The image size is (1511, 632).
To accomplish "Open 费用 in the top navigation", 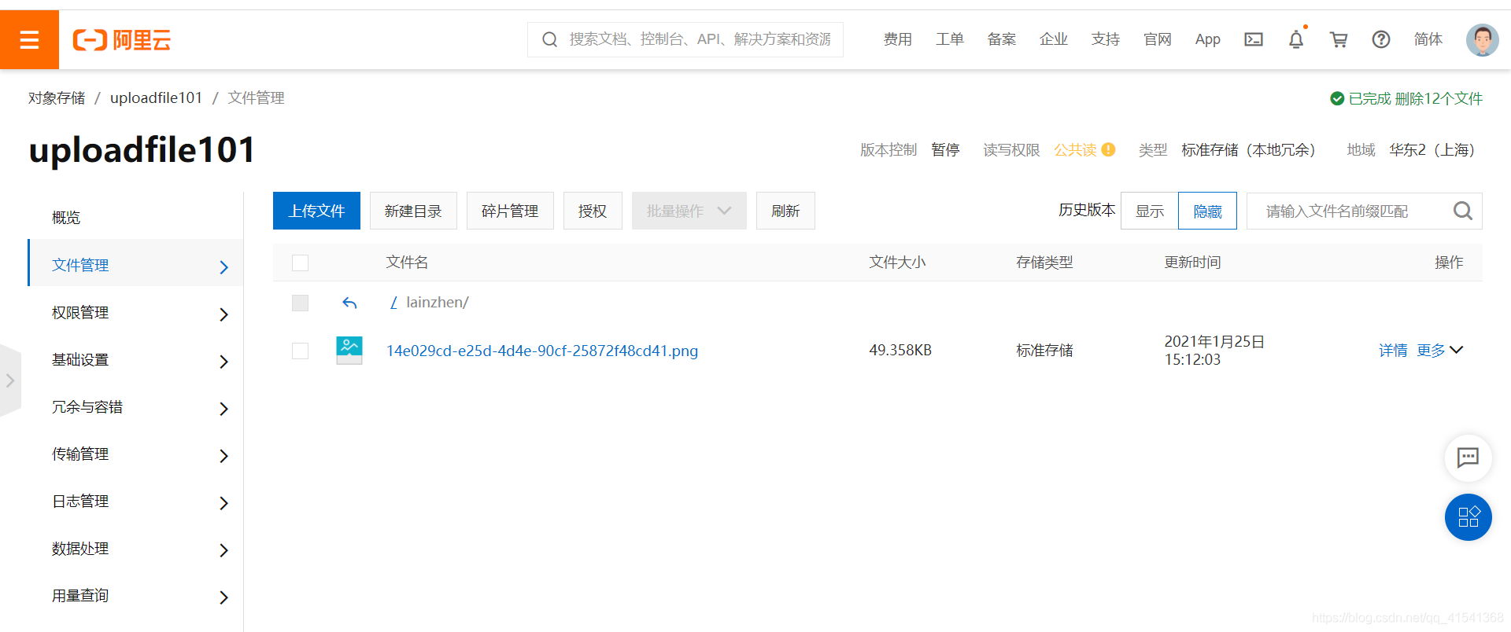I will point(897,39).
